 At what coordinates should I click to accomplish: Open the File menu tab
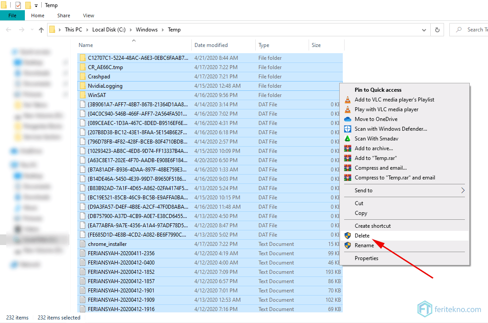click(12, 16)
